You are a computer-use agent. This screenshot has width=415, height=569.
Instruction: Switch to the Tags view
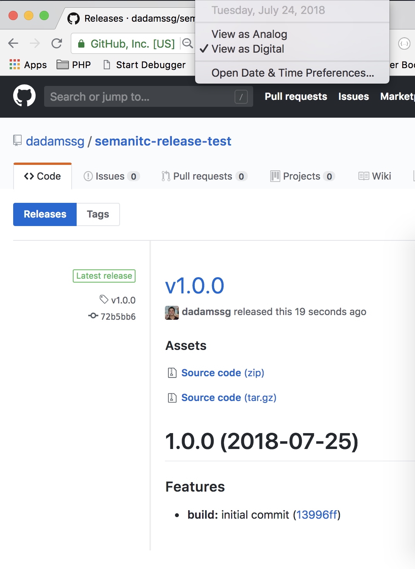coord(98,214)
